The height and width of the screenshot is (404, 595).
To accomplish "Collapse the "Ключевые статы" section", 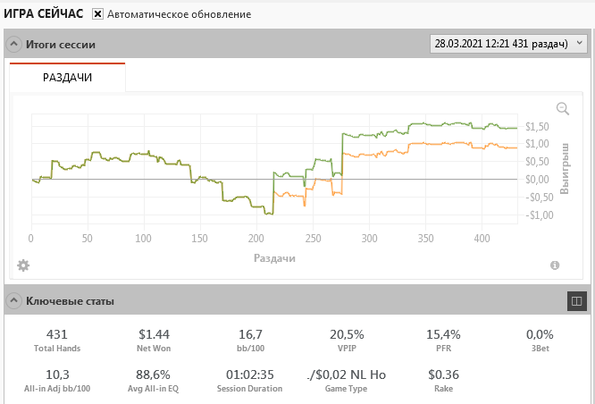I will click(x=14, y=301).
